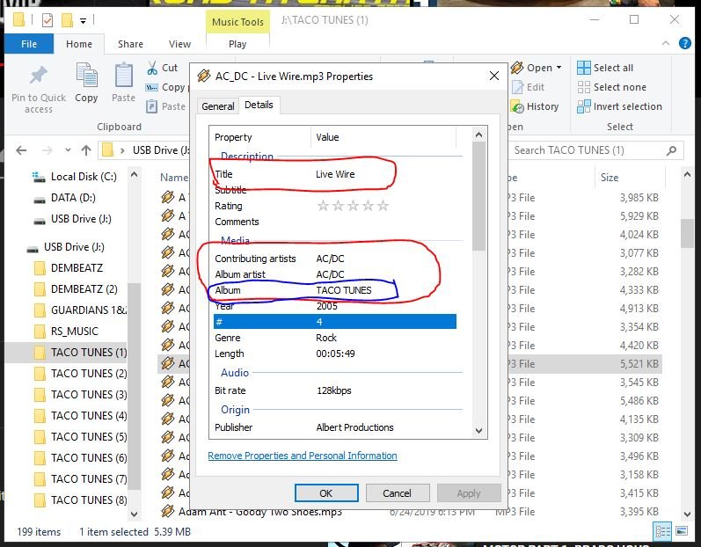Image resolution: width=701 pixels, height=547 pixels.
Task: Click the blue Help question mark icon
Action: tap(684, 43)
